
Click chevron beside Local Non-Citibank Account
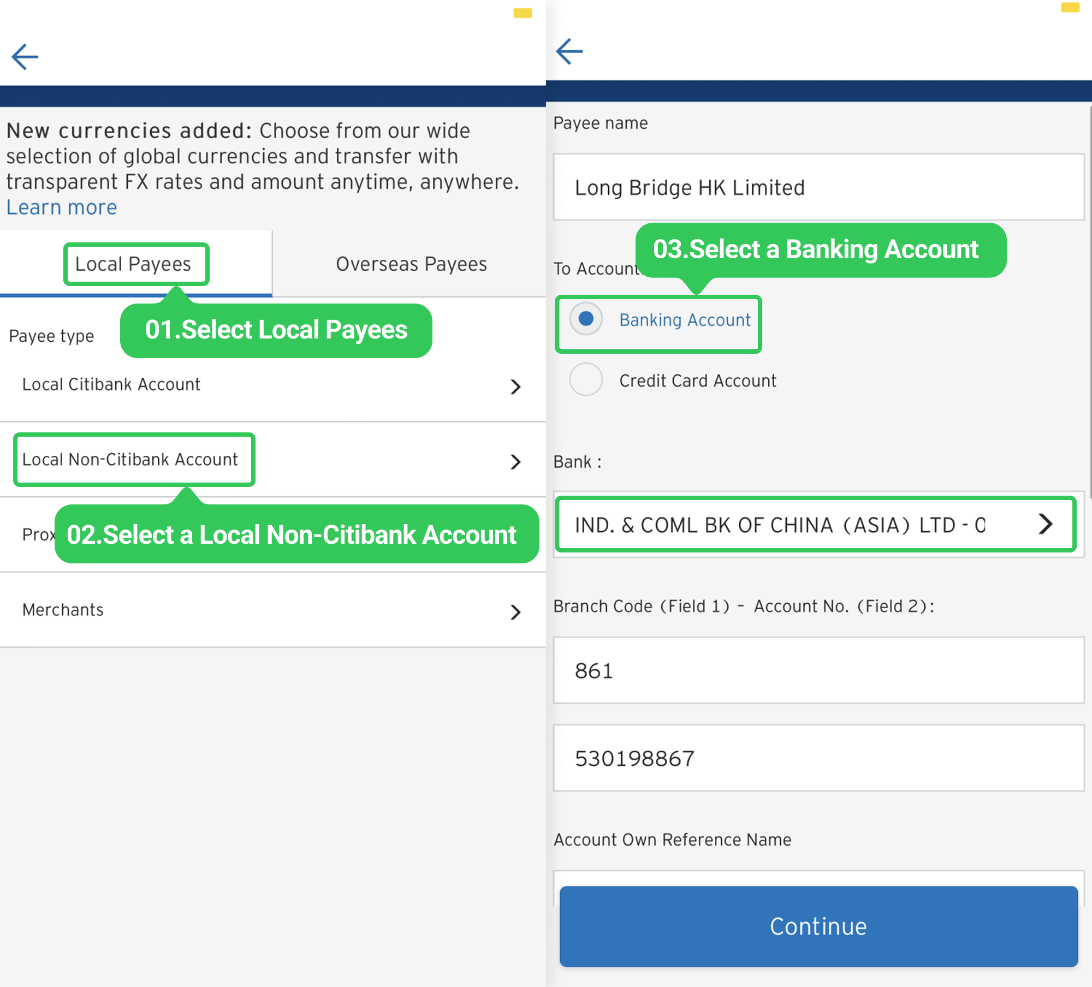coord(515,462)
